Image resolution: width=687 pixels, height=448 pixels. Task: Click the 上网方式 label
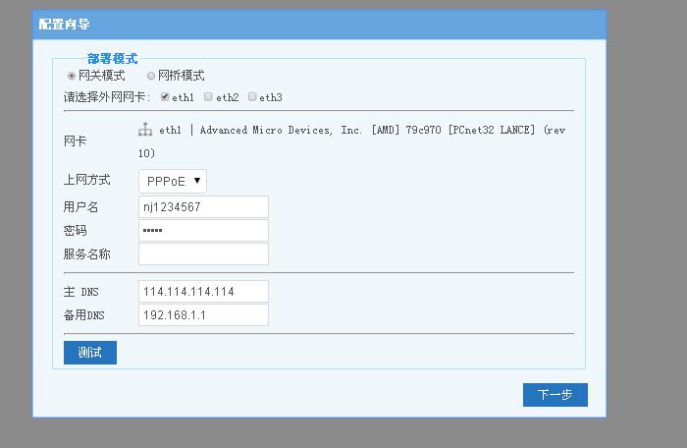coord(86,181)
